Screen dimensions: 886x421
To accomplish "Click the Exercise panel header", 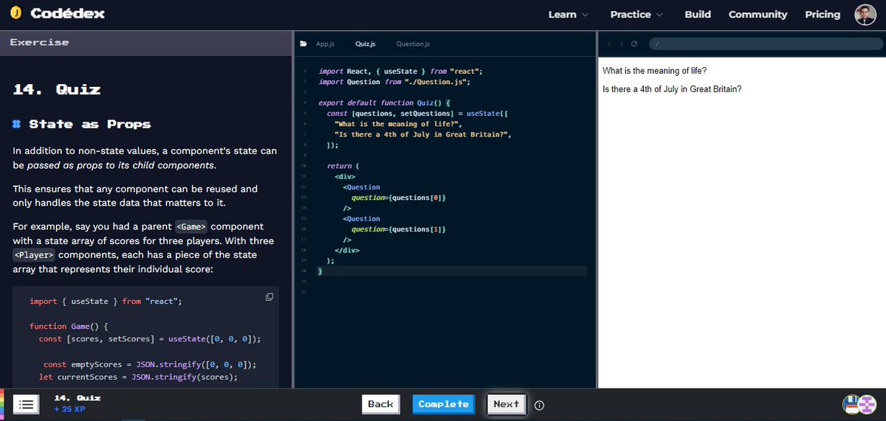I will (x=146, y=43).
